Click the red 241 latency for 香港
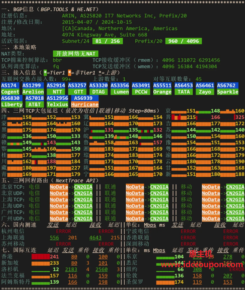The height and width of the screenshot is (290, 245). click(x=54, y=257)
